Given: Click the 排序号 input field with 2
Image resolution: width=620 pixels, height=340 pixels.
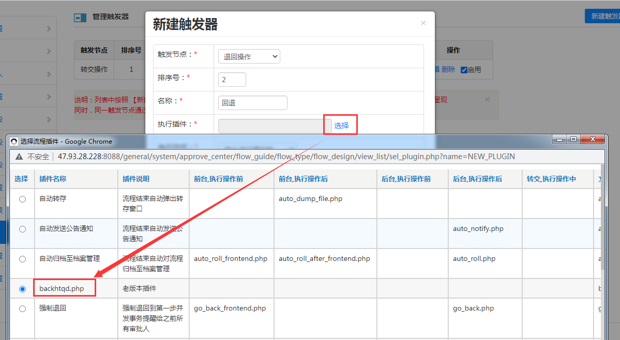Looking at the screenshot, I should (x=232, y=80).
